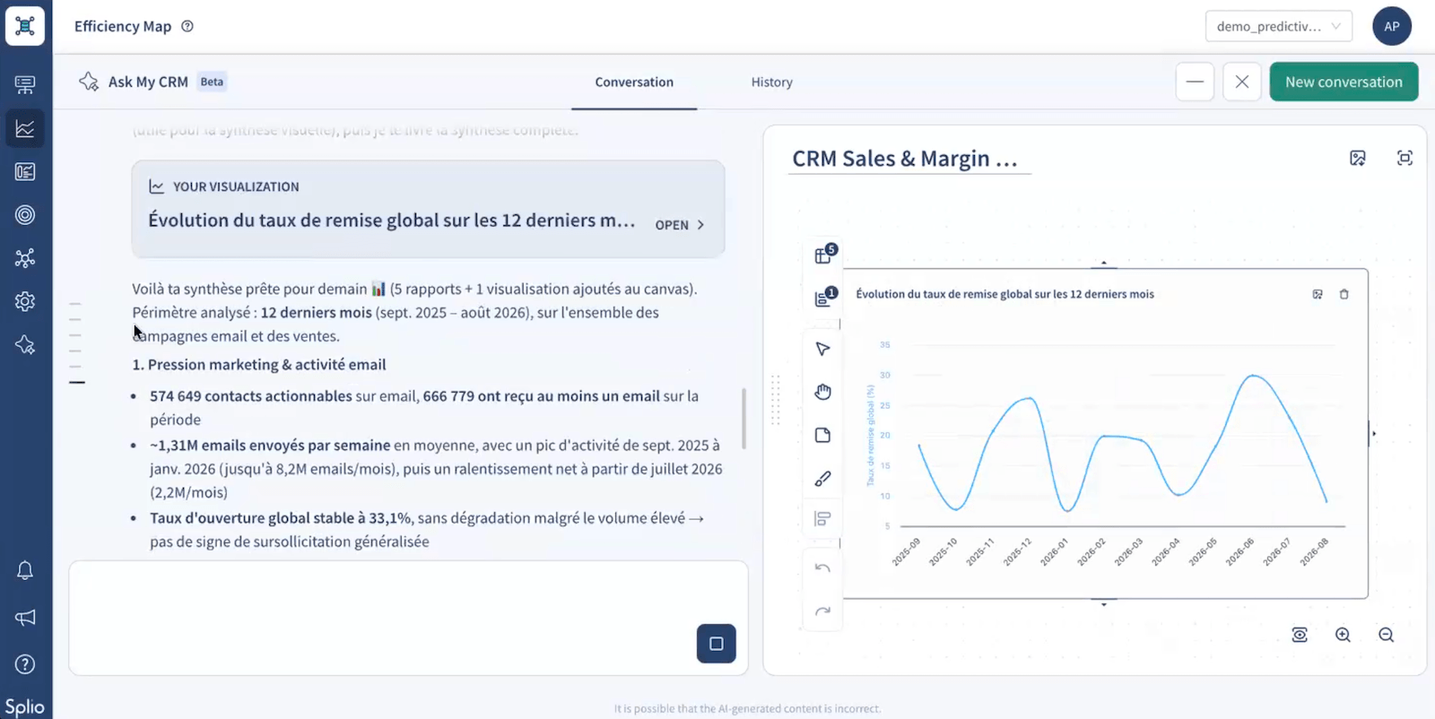Open the settings gear sidebar icon

[x=25, y=301]
